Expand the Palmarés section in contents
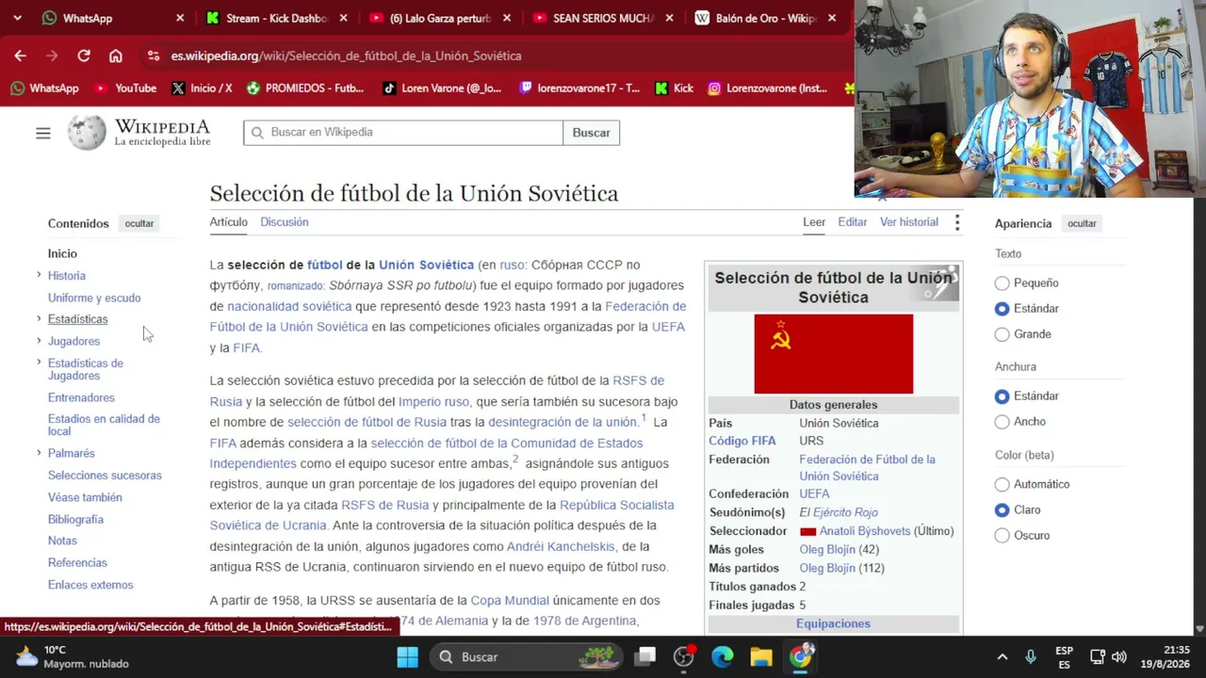 tap(39, 453)
